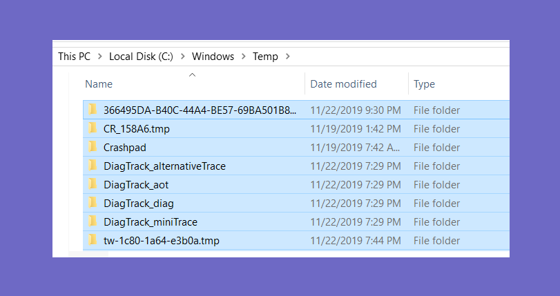
Task: Expand chevron after Windows breadcrumb
Action: pos(244,57)
